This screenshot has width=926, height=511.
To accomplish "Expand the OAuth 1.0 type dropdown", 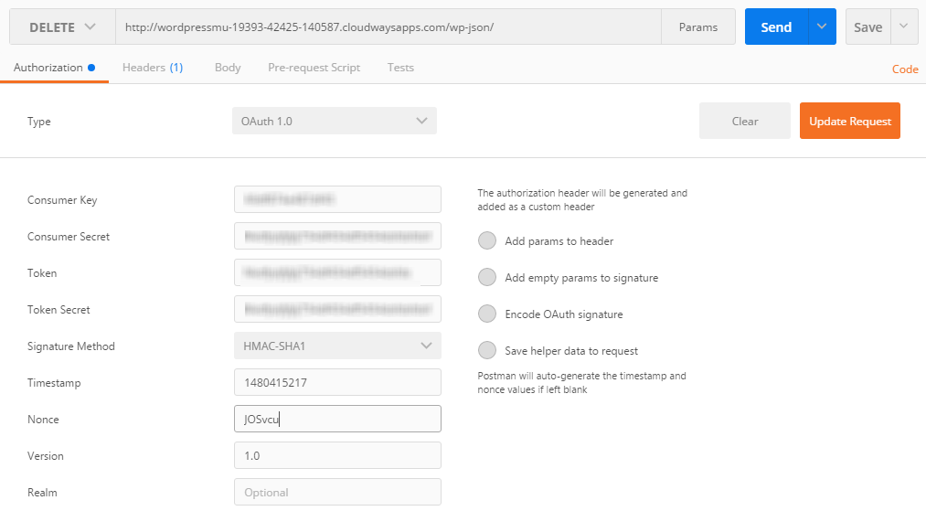I will [335, 121].
